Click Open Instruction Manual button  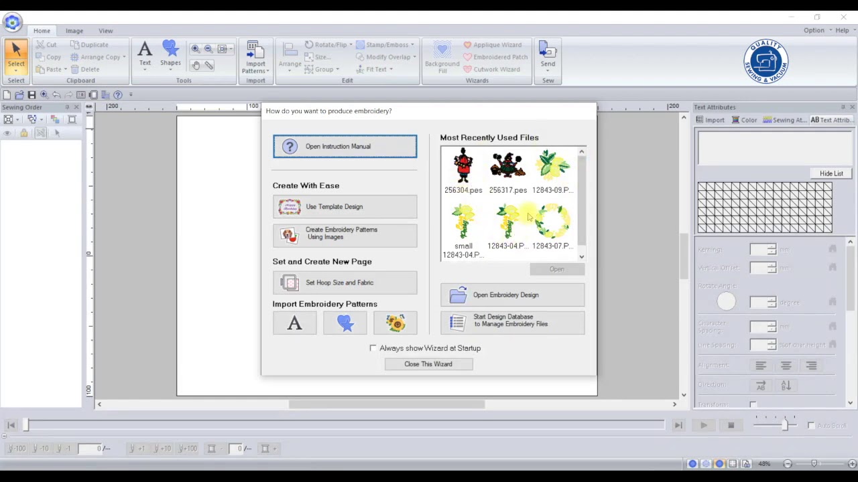coord(345,147)
